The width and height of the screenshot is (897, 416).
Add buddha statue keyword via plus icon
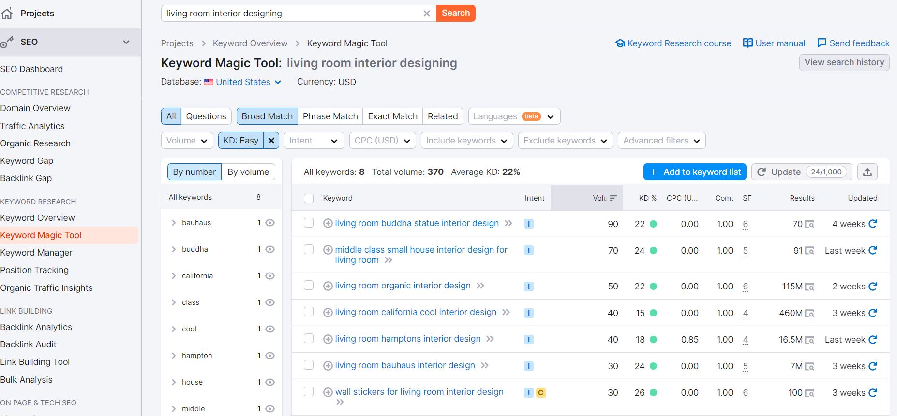click(x=328, y=224)
